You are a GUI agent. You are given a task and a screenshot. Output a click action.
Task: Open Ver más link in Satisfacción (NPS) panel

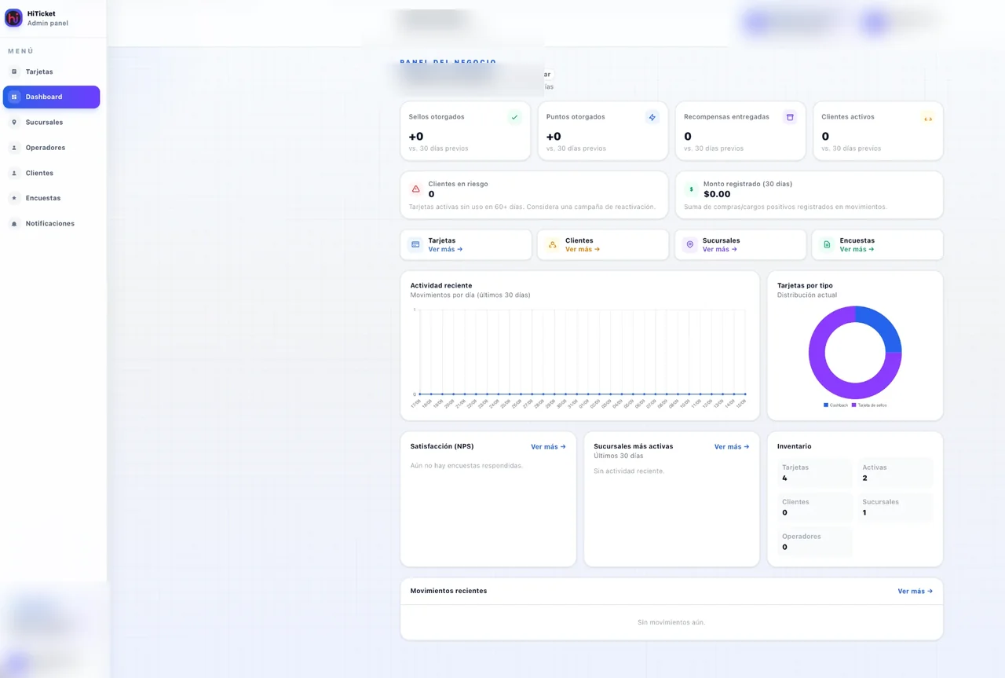548,446
